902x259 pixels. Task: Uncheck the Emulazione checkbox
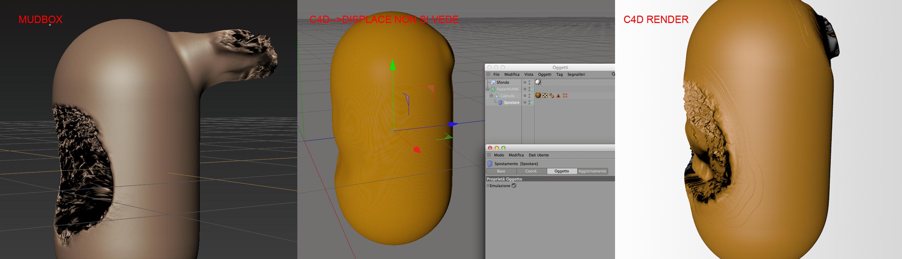pos(514,186)
